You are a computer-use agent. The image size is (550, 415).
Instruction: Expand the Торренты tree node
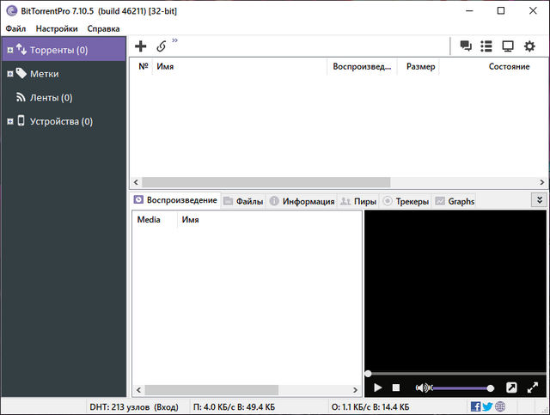click(x=10, y=50)
